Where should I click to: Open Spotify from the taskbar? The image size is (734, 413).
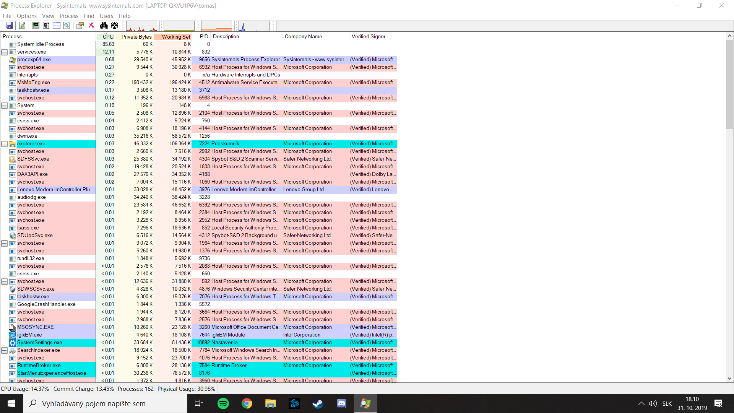click(223, 403)
